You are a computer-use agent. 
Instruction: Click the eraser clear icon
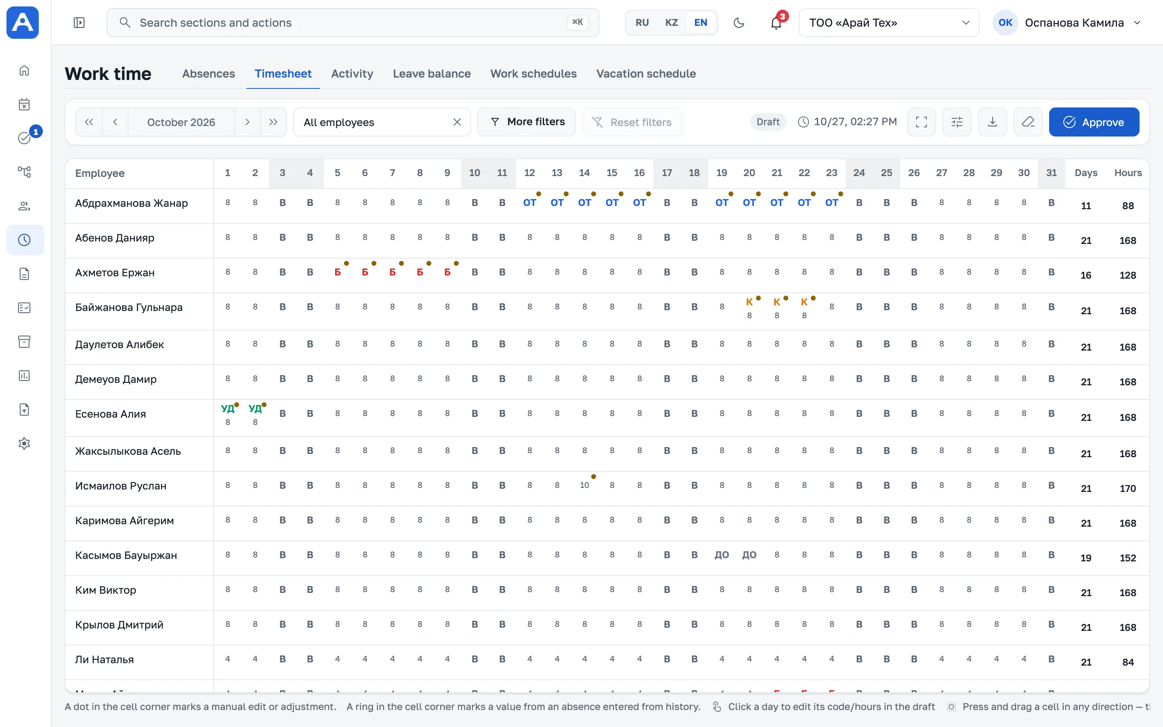click(x=1028, y=122)
